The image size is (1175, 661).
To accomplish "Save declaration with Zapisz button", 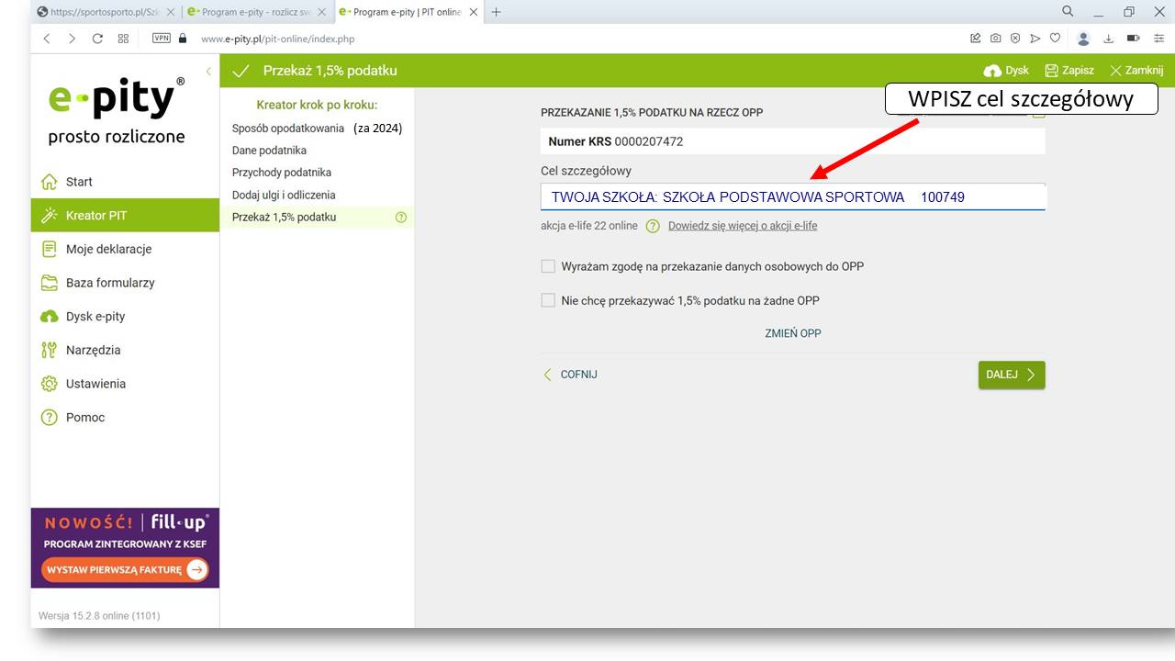I will coord(1069,71).
